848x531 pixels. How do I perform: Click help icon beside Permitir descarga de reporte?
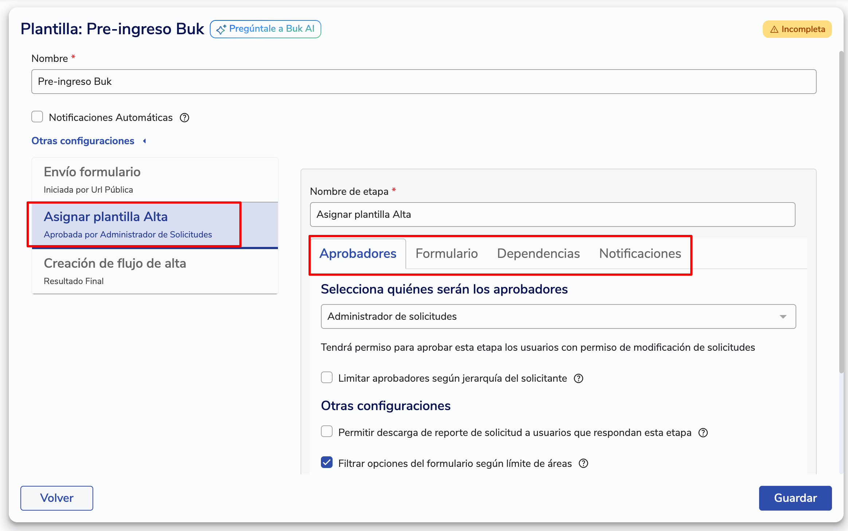[703, 433]
